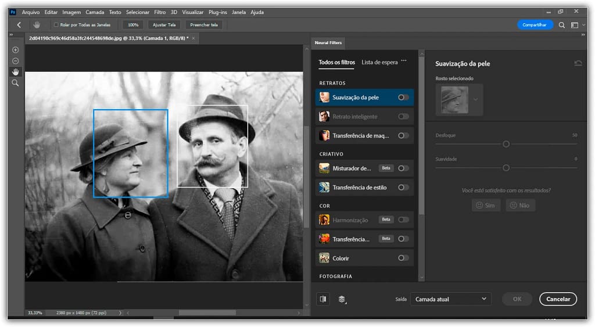Click the 33,33% zoom field
Screen dimensions: 595x327
pos(35,313)
